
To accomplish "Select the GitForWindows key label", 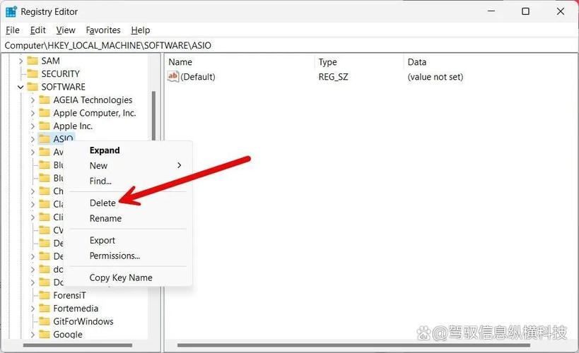I will point(83,321).
